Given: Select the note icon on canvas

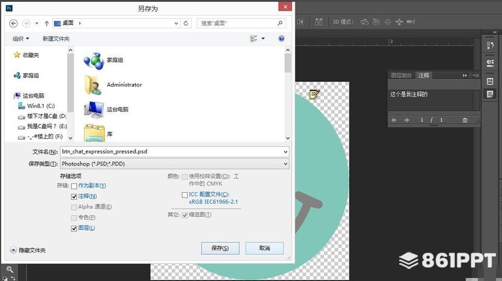Looking at the screenshot, I should [315, 94].
